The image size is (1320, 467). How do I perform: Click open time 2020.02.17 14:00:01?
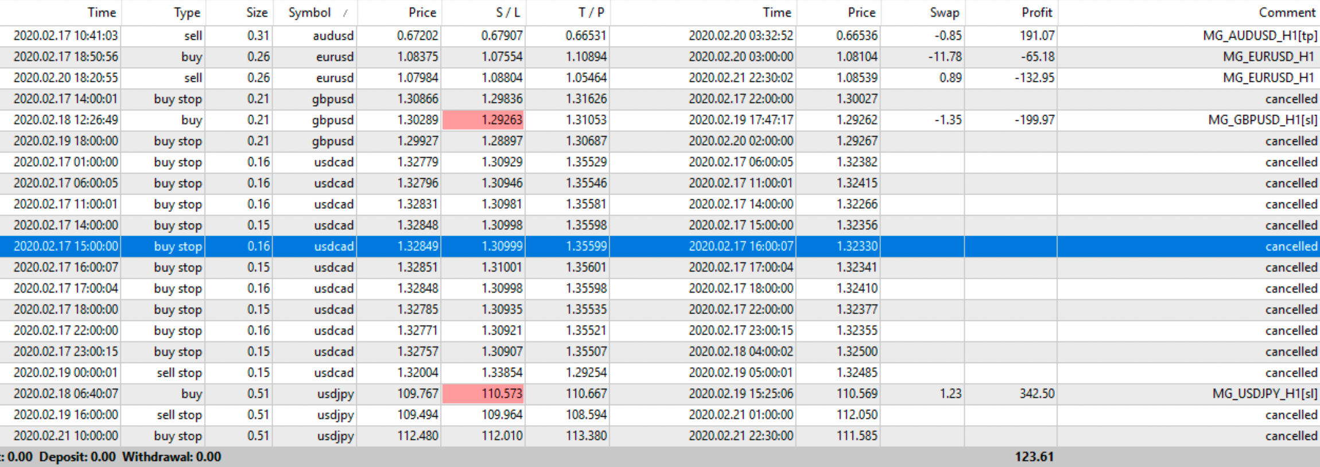(65, 99)
